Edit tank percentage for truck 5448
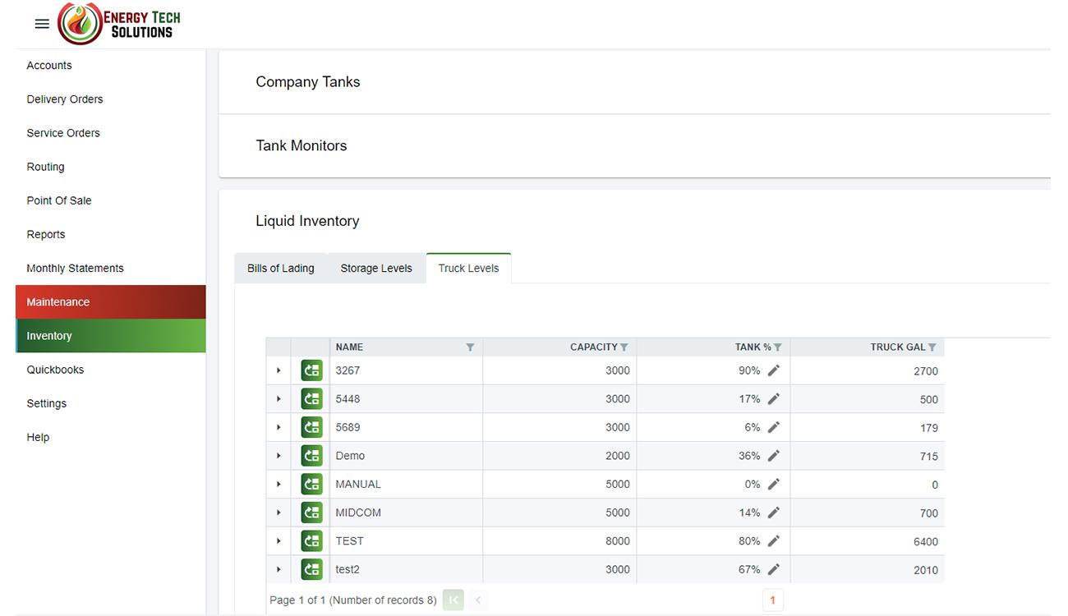 tap(773, 399)
